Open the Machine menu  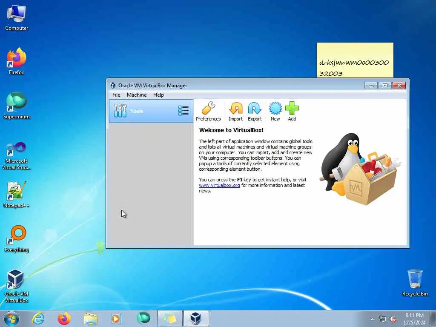tap(137, 95)
